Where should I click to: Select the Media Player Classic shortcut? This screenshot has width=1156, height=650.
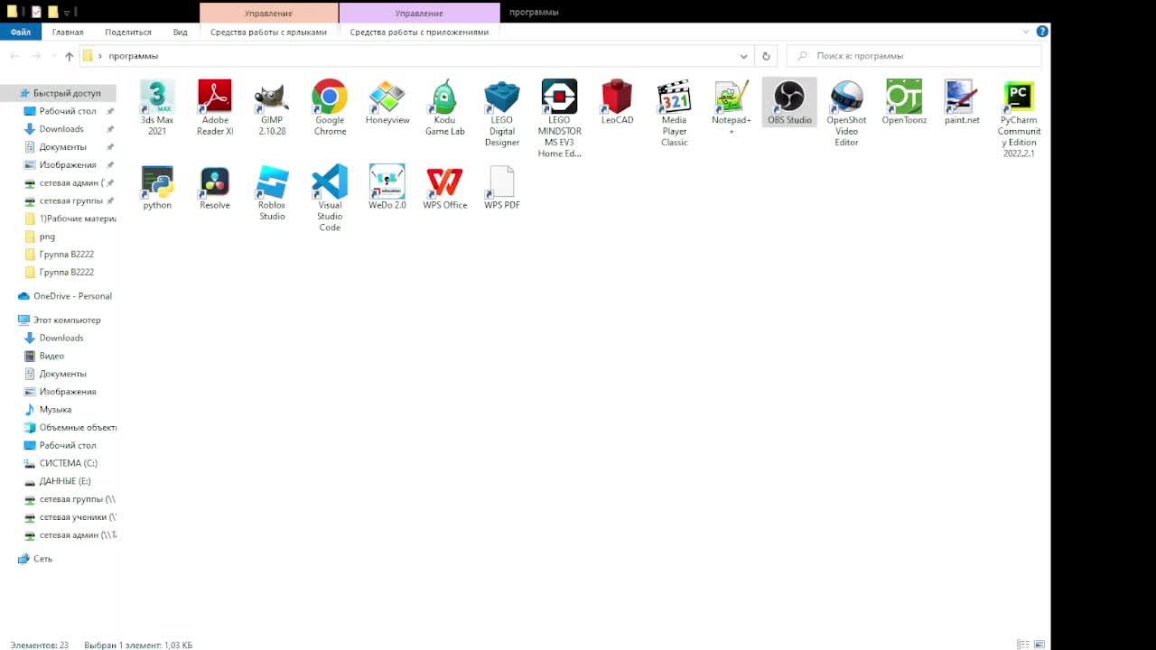pos(675,113)
